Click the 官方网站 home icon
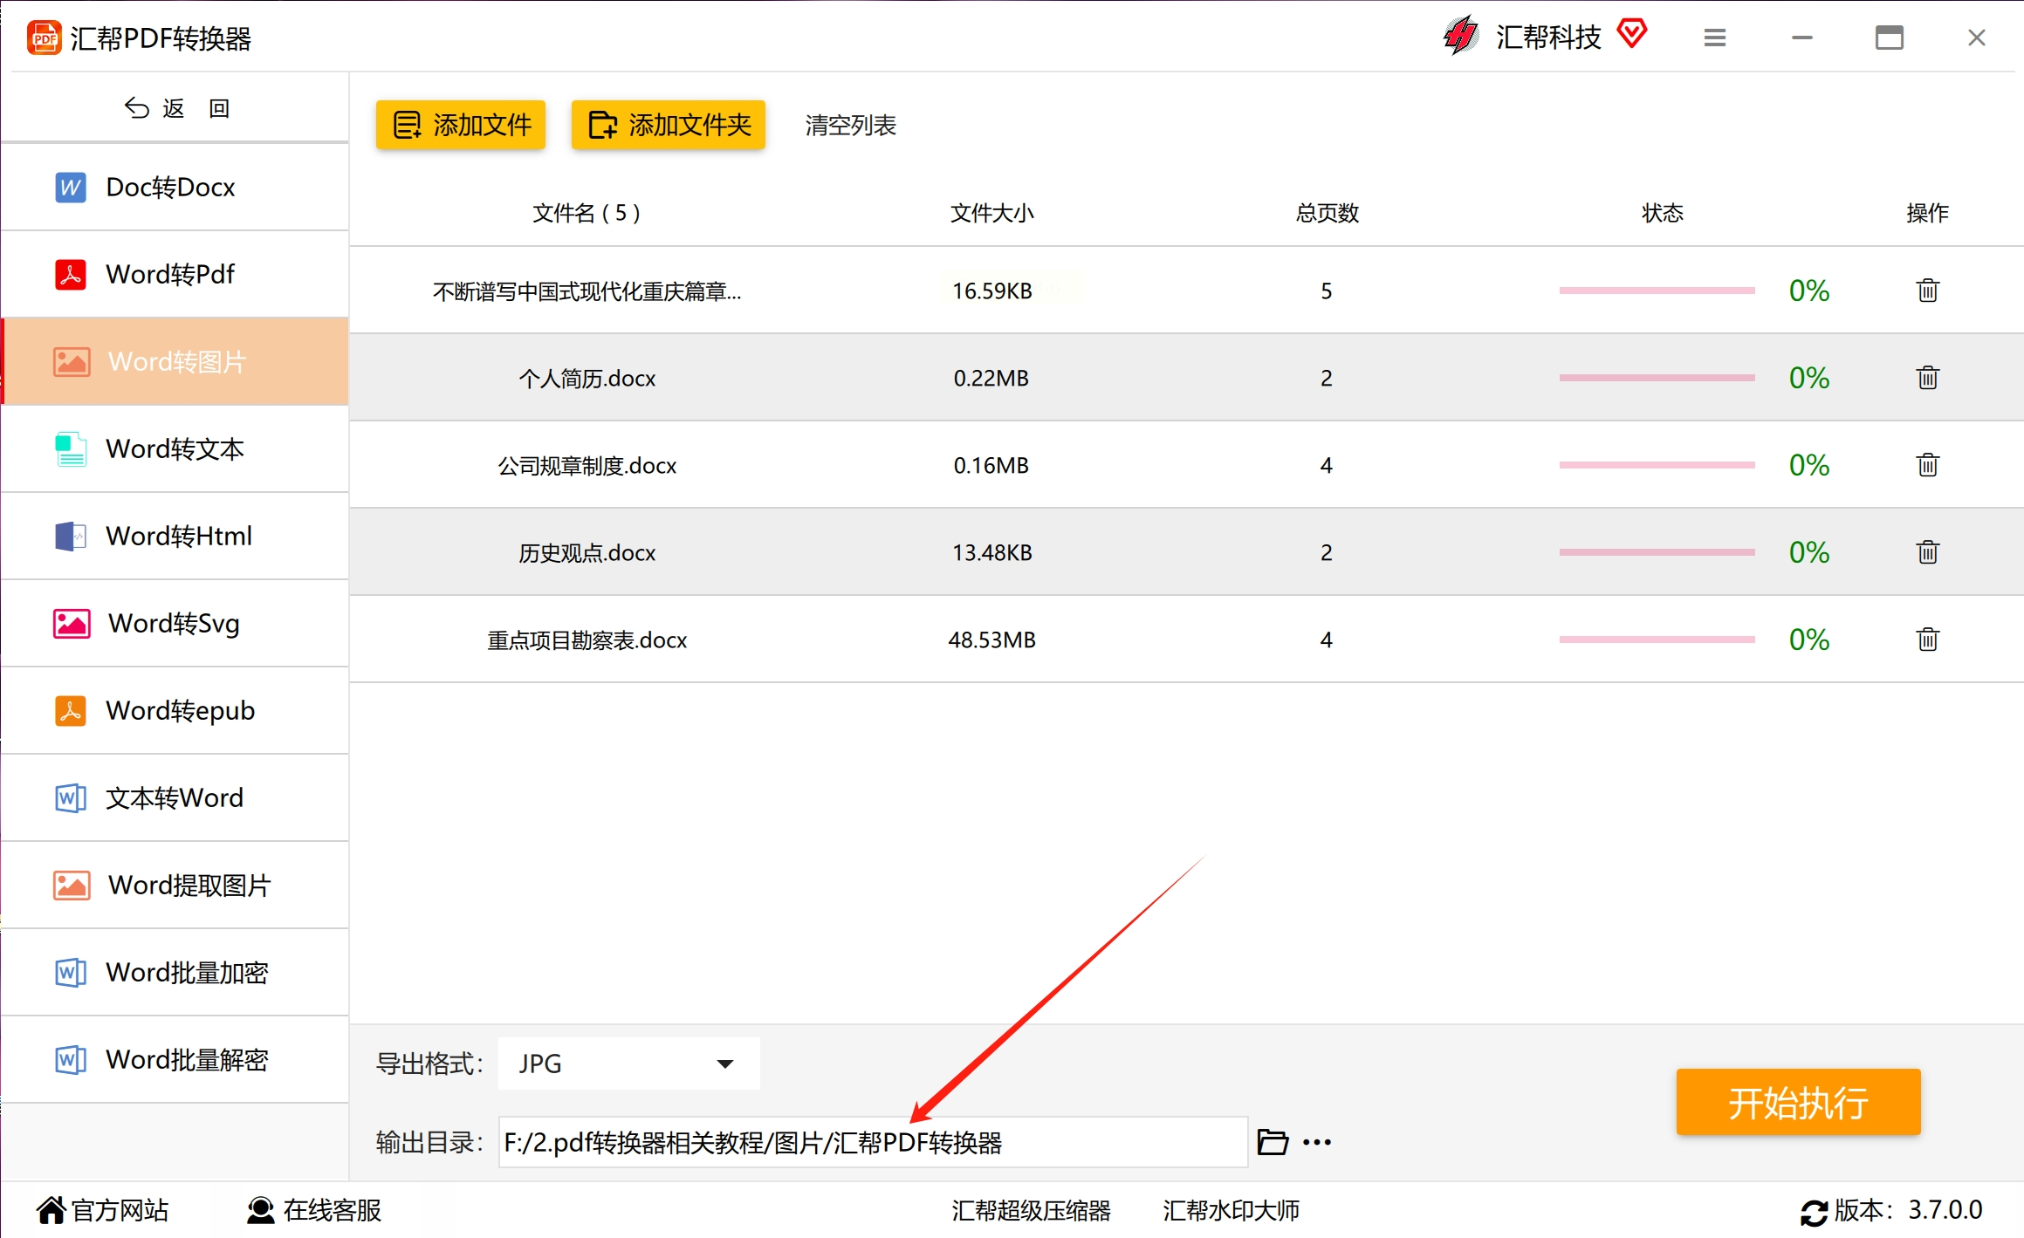Screen dimensions: 2024x1238 (51, 1210)
